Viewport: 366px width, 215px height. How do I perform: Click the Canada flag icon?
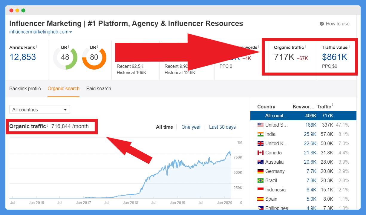(260, 153)
